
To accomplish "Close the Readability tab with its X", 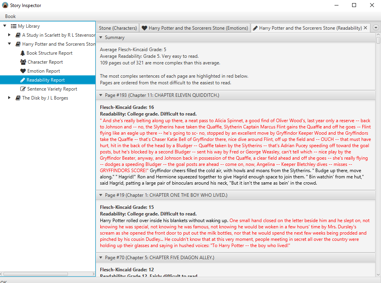I will (x=365, y=28).
